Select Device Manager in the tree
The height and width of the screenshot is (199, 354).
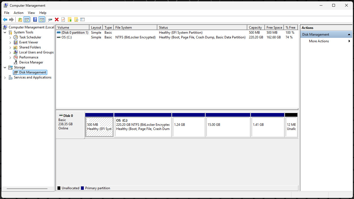tap(31, 62)
